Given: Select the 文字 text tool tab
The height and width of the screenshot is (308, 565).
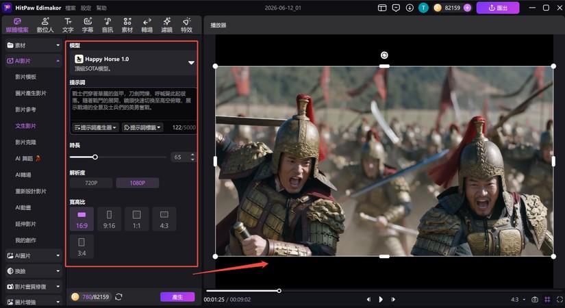Looking at the screenshot, I should click(68, 25).
